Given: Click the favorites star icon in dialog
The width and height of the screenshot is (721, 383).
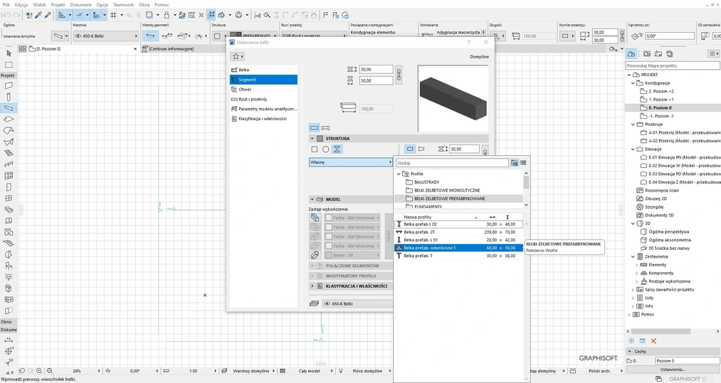Looking at the screenshot, I should (236, 56).
